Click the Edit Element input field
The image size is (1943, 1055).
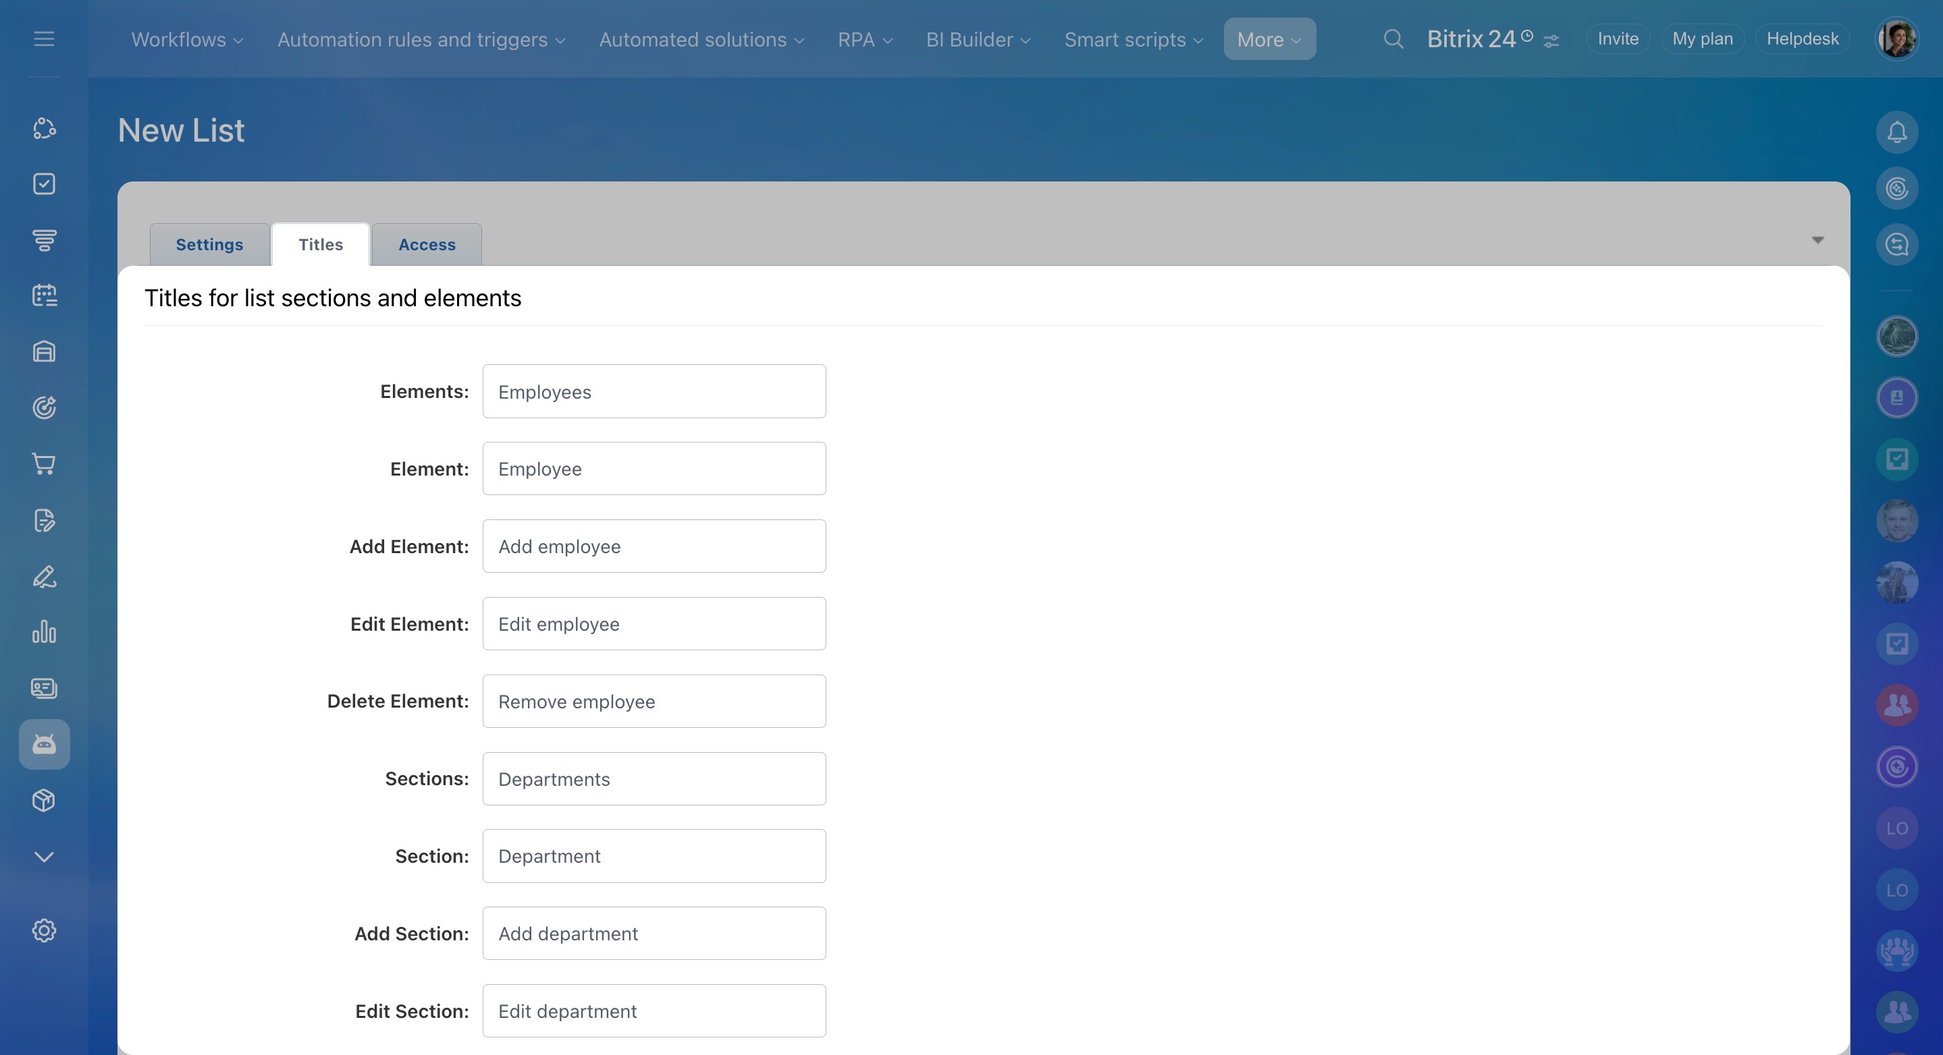[654, 624]
